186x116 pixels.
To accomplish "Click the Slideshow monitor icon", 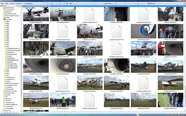I will (149, 4).
